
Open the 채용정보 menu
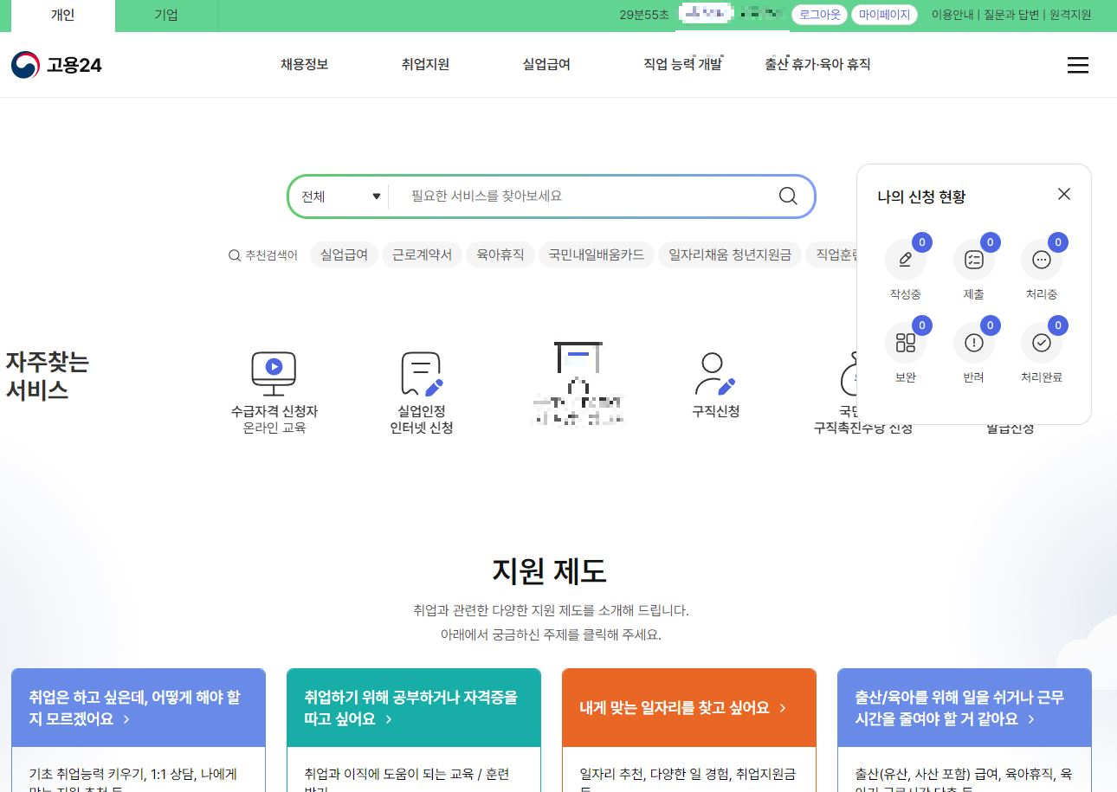coord(304,64)
